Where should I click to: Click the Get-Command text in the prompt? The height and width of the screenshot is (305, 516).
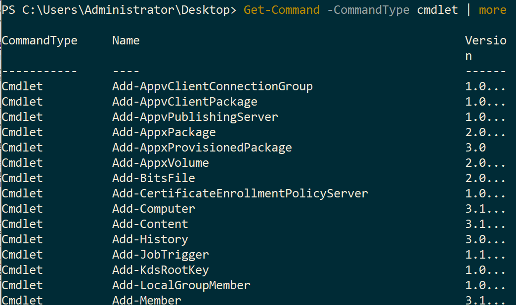281,10
